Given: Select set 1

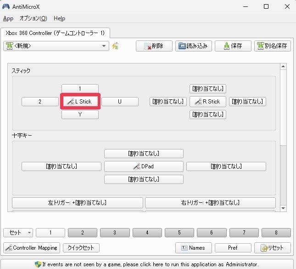Looking at the screenshot, I should tap(50, 233).
